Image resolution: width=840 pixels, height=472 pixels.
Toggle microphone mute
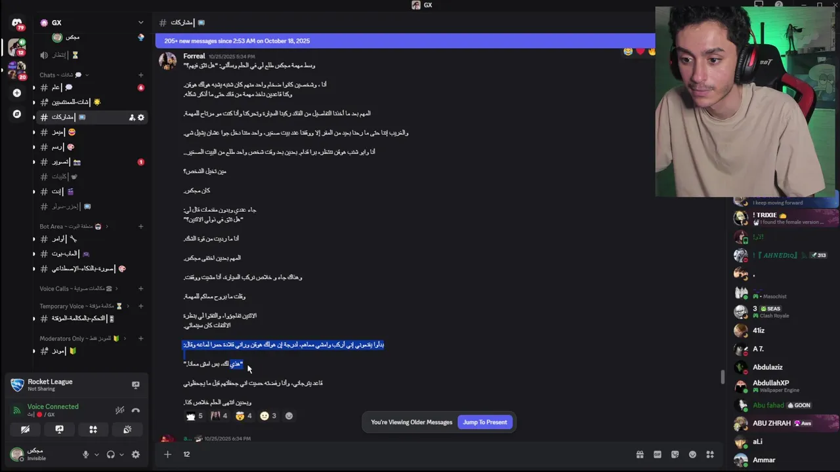(x=85, y=454)
